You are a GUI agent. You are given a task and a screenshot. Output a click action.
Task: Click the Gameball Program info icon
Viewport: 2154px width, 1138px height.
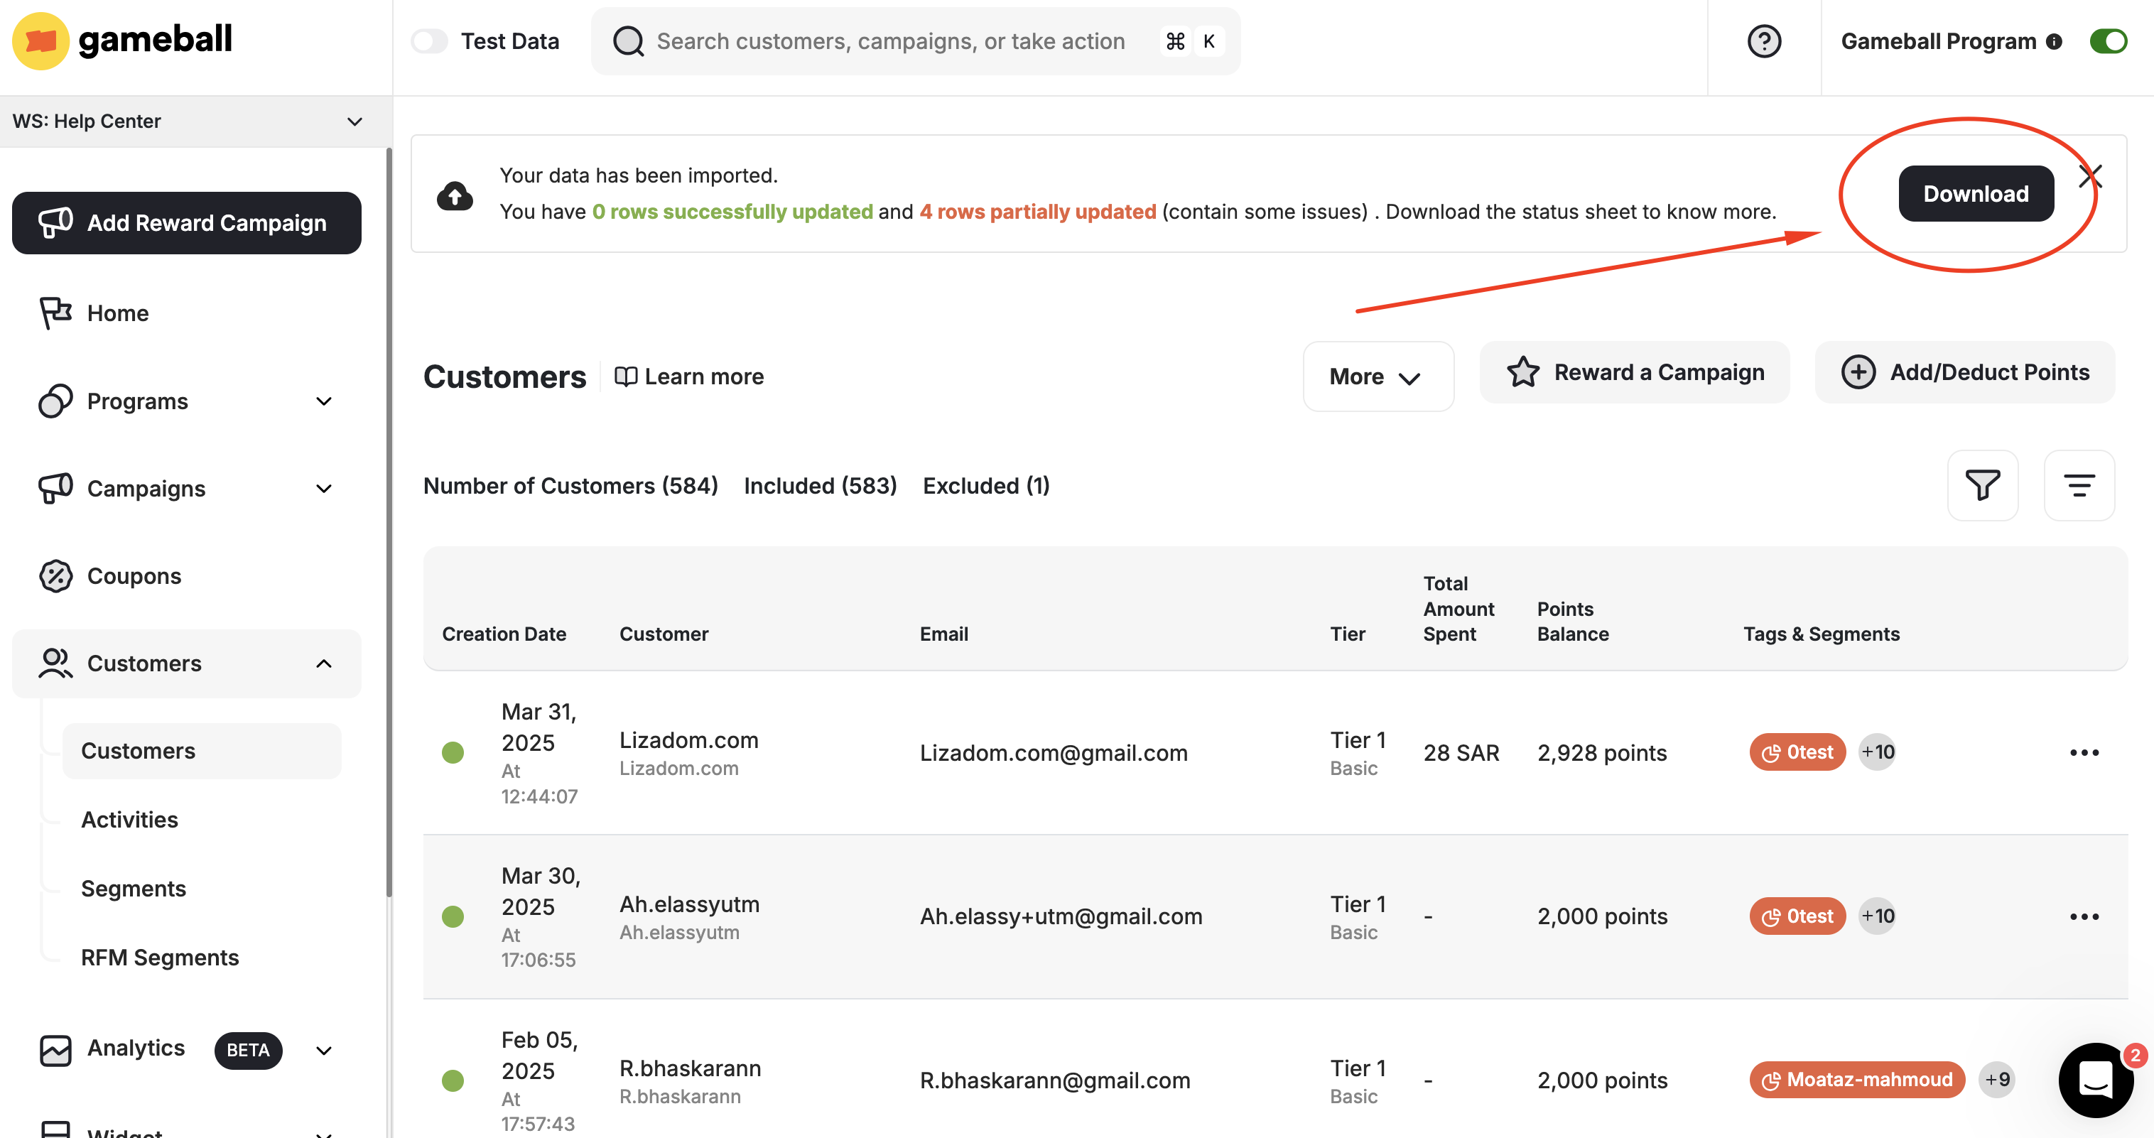pyautogui.click(x=2054, y=42)
